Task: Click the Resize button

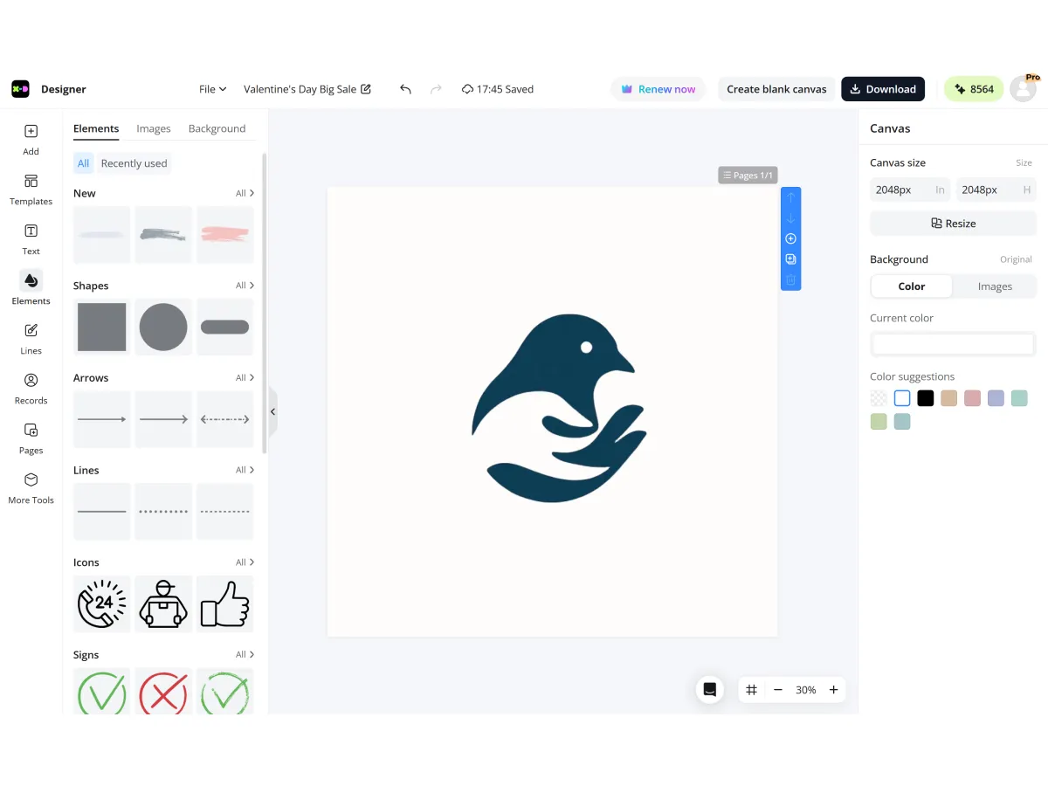Action: pyautogui.click(x=953, y=224)
